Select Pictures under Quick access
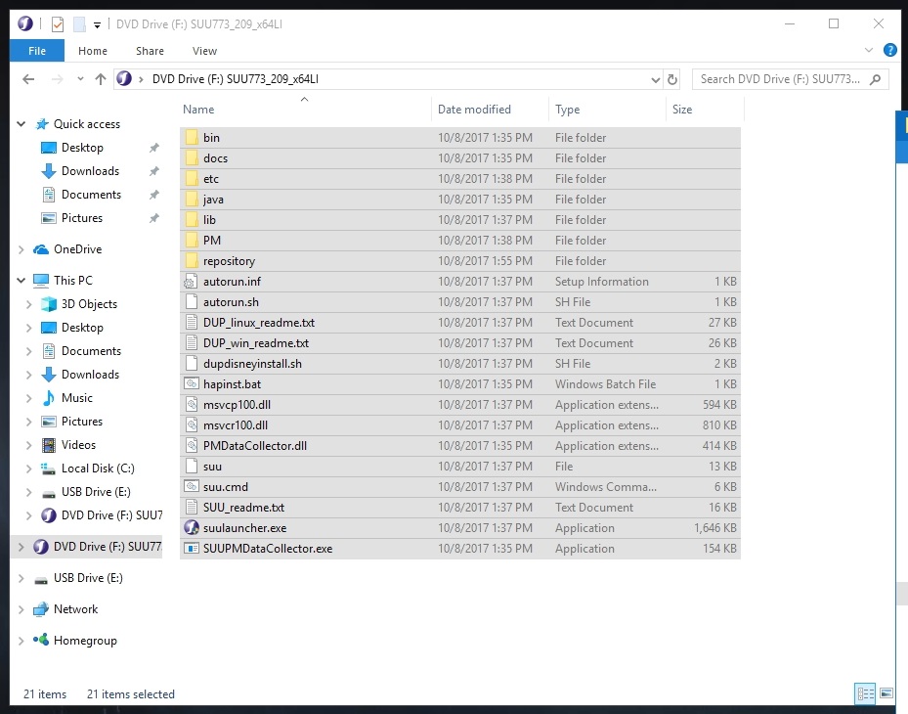Screen dimensions: 908x714 82,218
